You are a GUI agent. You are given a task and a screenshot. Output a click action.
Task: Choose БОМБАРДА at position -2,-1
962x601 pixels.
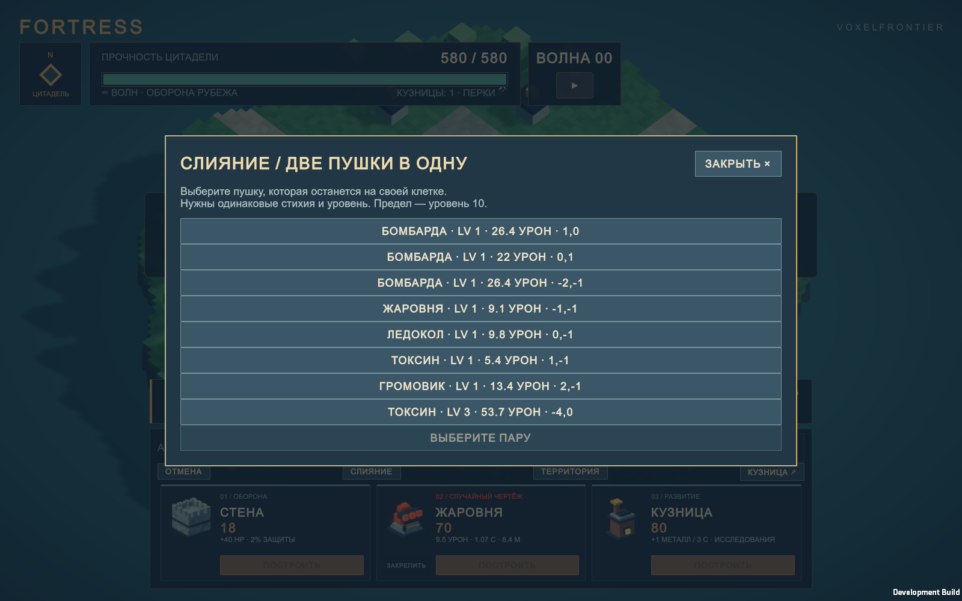click(480, 283)
